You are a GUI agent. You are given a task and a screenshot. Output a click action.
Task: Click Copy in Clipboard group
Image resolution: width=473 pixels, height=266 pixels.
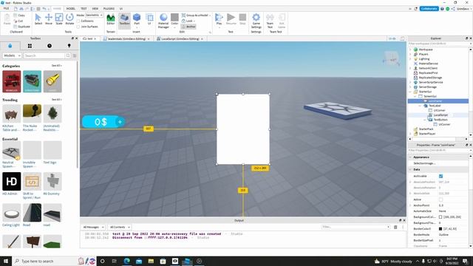click(x=19, y=15)
